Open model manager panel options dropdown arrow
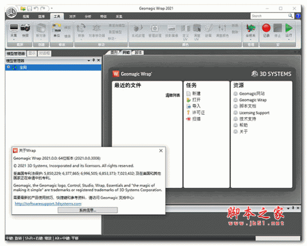The image size is (307, 246). pyautogui.click(x=89, y=60)
